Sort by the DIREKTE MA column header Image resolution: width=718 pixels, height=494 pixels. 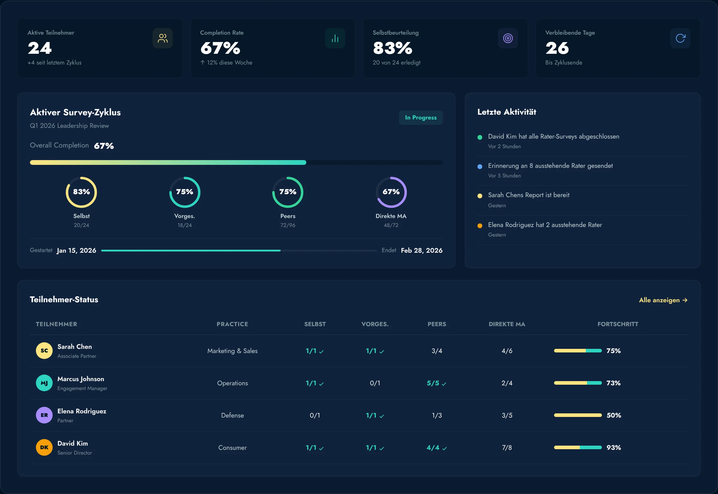coord(507,324)
